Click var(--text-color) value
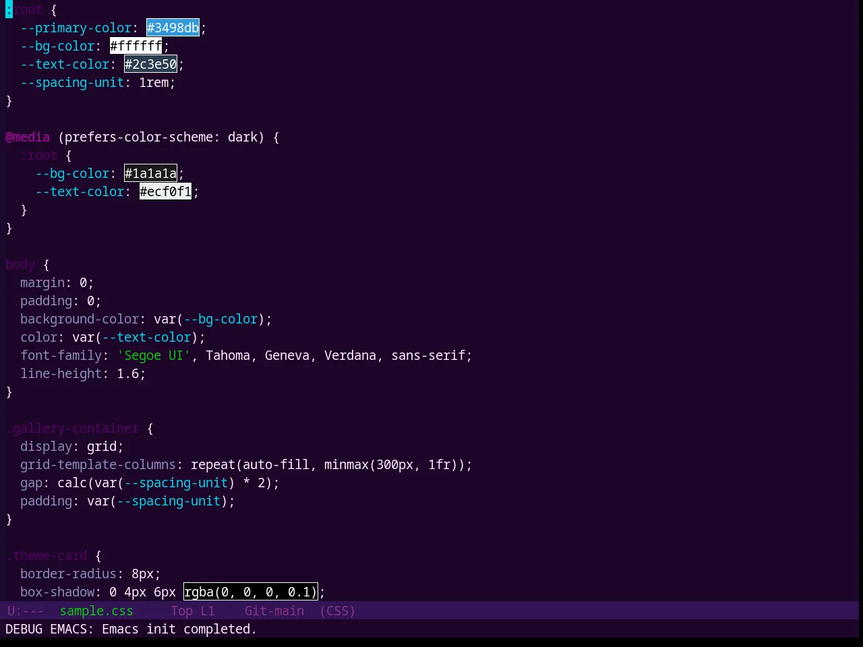The image size is (863, 647). click(x=136, y=337)
